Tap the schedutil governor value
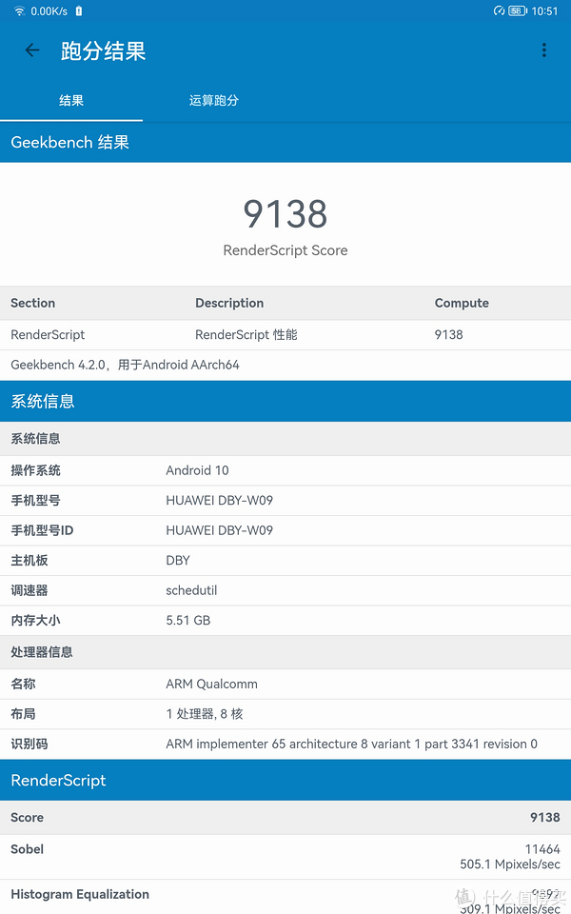571x914 pixels. pyautogui.click(x=191, y=590)
